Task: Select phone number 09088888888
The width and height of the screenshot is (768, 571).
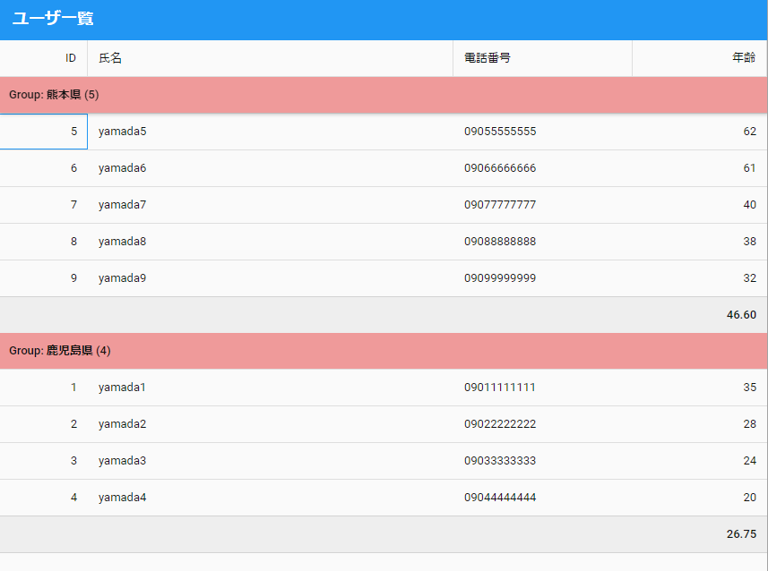Action: [x=542, y=242]
